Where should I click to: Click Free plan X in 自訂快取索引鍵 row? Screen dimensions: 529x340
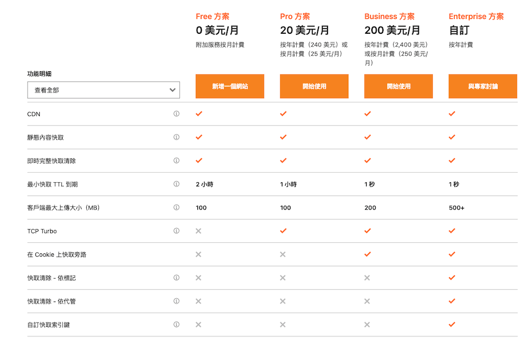198,325
